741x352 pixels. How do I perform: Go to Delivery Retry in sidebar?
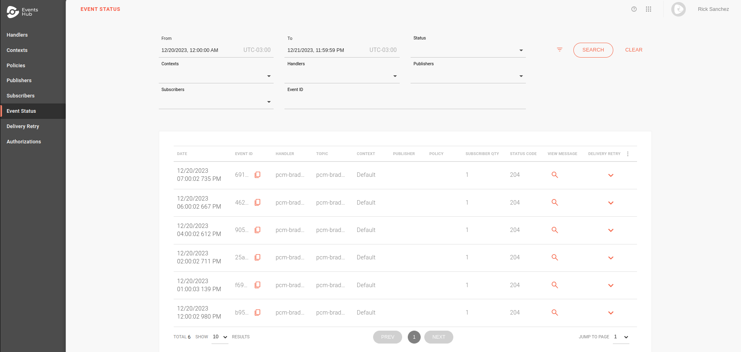point(23,126)
